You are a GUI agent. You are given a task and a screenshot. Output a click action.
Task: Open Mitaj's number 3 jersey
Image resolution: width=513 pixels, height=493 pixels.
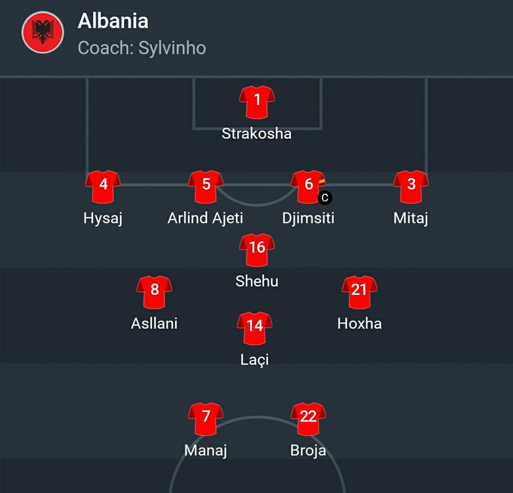[411, 187]
